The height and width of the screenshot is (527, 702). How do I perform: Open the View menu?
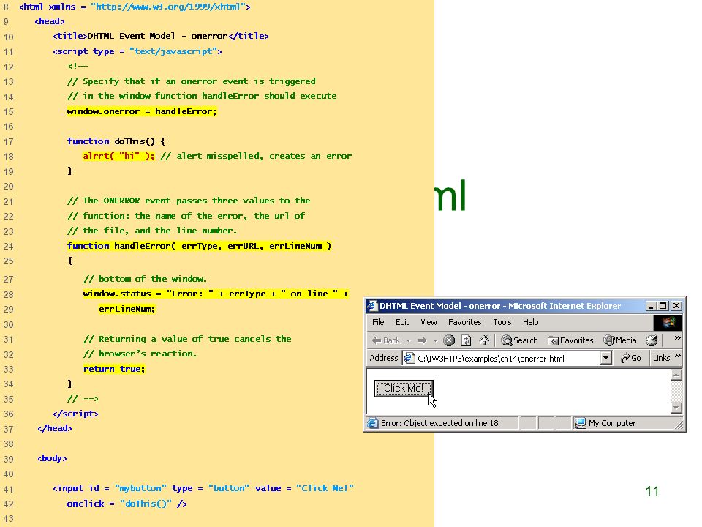[429, 322]
